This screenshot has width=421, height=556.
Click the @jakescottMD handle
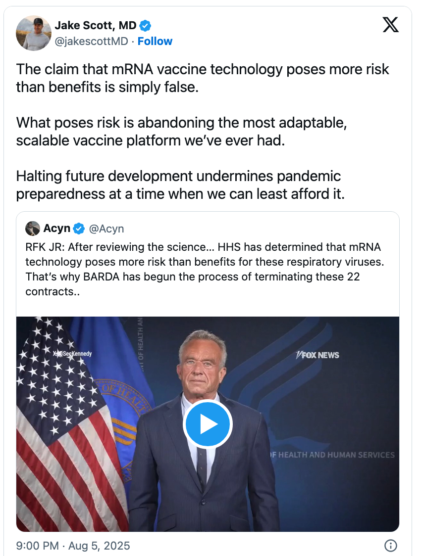coord(91,41)
